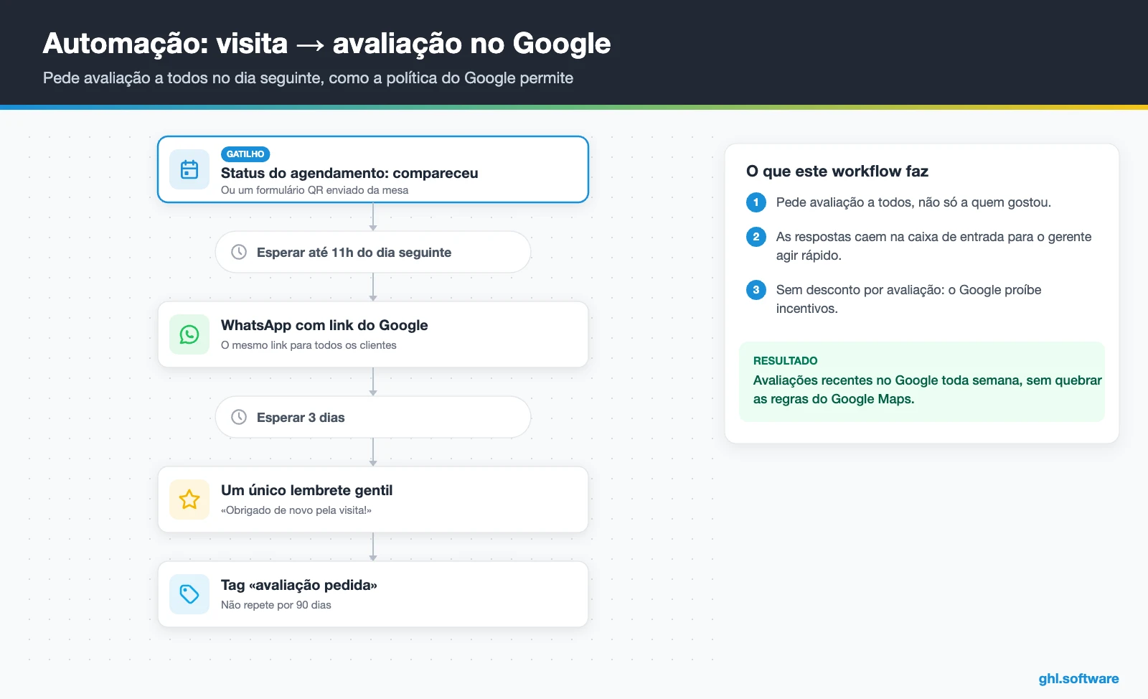Click the text 'Sem desconto por avaliação'
The height and width of the screenshot is (699, 1148).
pos(860,290)
